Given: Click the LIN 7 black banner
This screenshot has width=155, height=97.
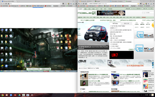Looking at the screenshot, I should pos(121,55).
